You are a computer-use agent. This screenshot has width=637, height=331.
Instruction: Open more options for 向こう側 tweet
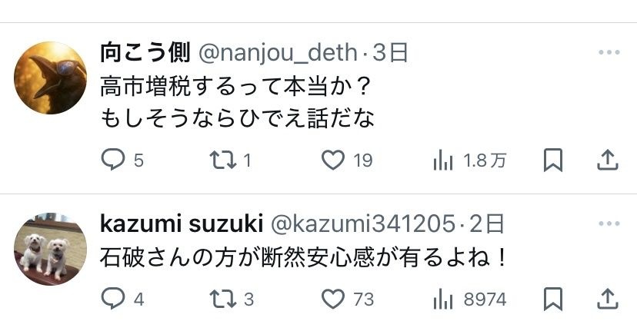click(609, 53)
